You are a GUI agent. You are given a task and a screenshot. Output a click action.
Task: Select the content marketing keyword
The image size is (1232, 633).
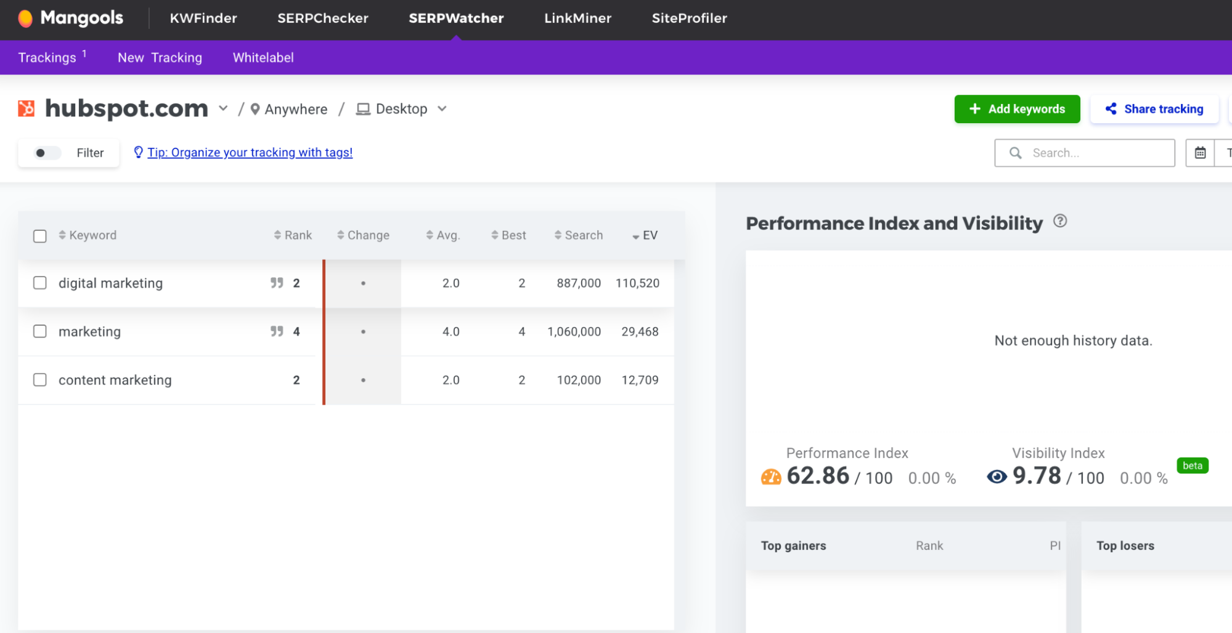pos(115,380)
